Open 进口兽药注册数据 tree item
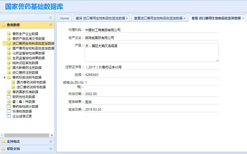Screen dimensions: 247x154 (25, 72)
